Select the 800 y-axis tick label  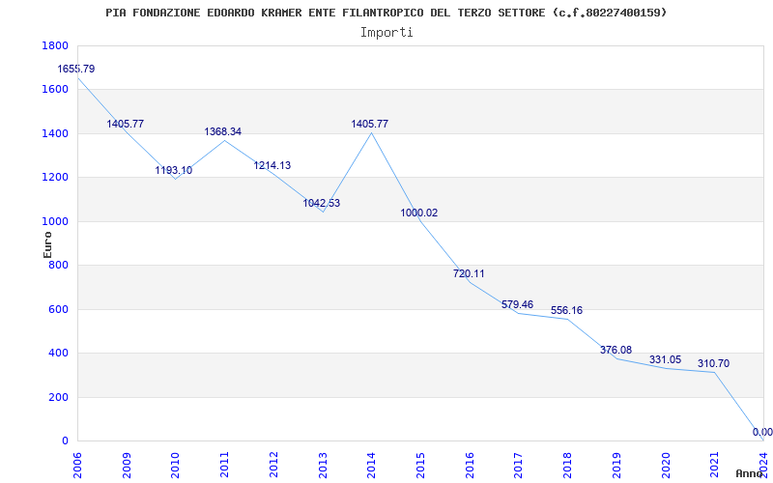click(x=59, y=267)
